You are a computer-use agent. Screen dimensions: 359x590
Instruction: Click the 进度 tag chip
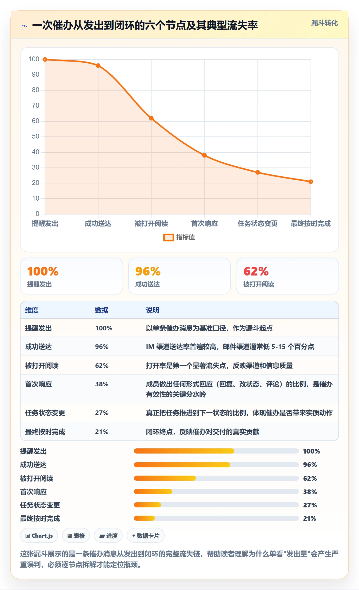point(108,536)
